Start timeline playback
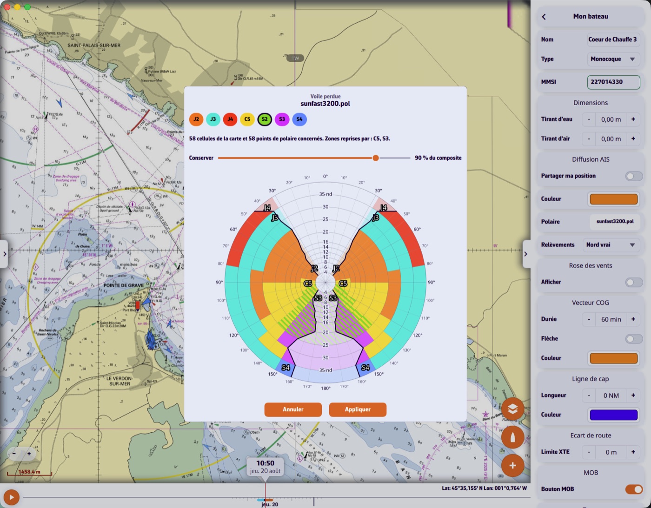Viewport: 651px width, 508px height. [11, 497]
